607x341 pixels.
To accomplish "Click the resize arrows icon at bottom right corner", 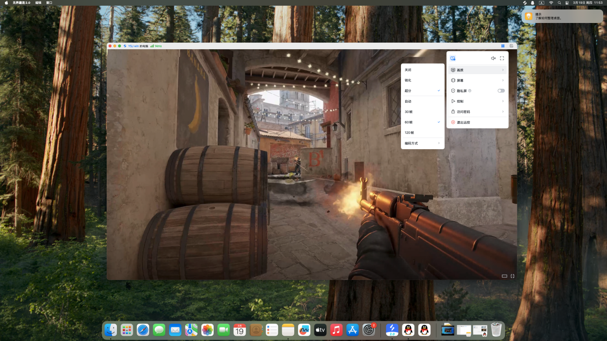I will pos(512,275).
